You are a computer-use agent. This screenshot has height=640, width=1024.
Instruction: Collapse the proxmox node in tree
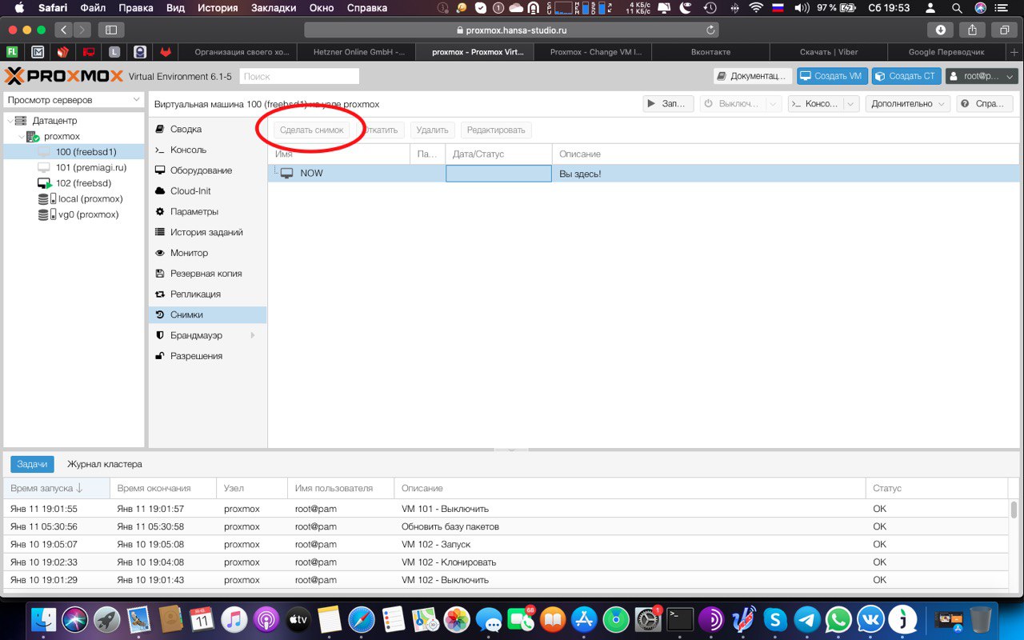coord(22,137)
